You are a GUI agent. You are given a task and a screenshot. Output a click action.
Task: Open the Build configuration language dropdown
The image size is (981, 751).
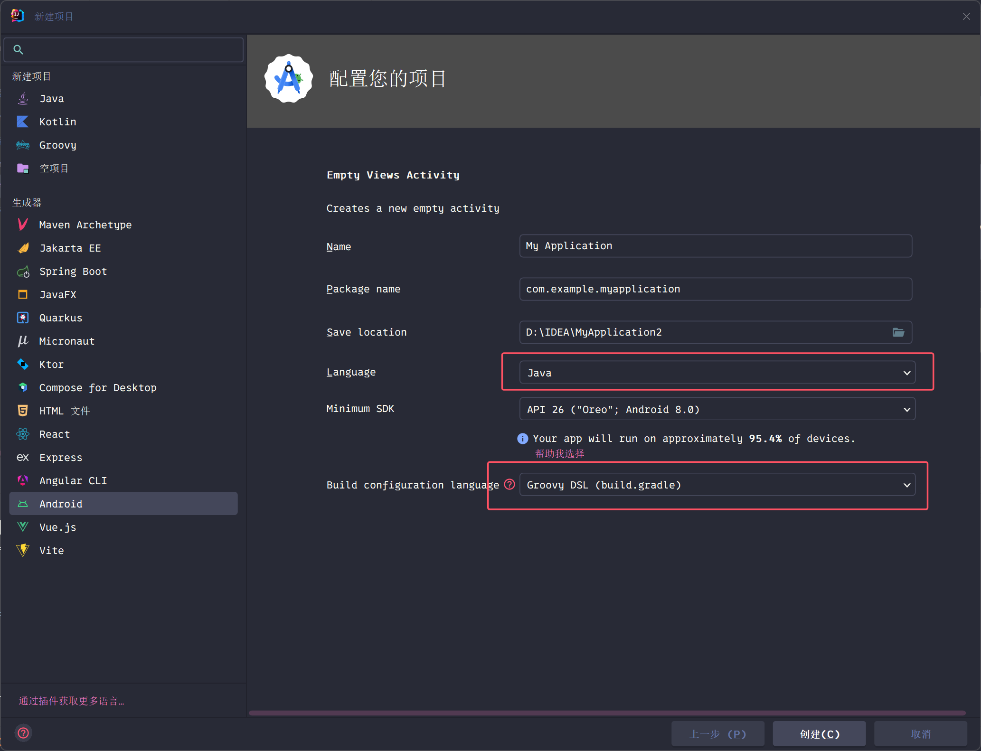point(717,485)
